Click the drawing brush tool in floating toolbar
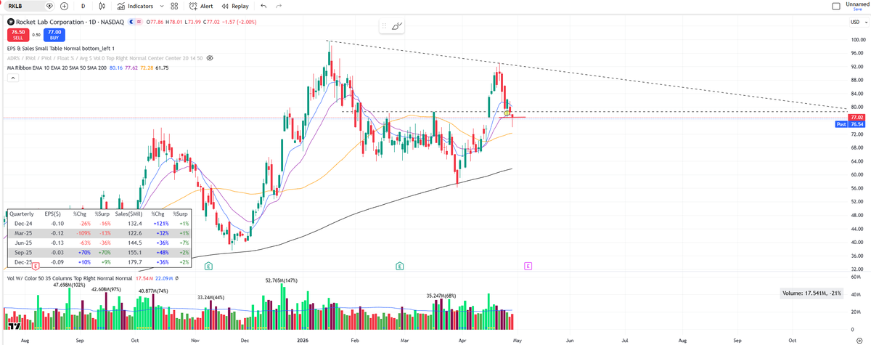Image resolution: width=871 pixels, height=345 pixels. (x=397, y=26)
